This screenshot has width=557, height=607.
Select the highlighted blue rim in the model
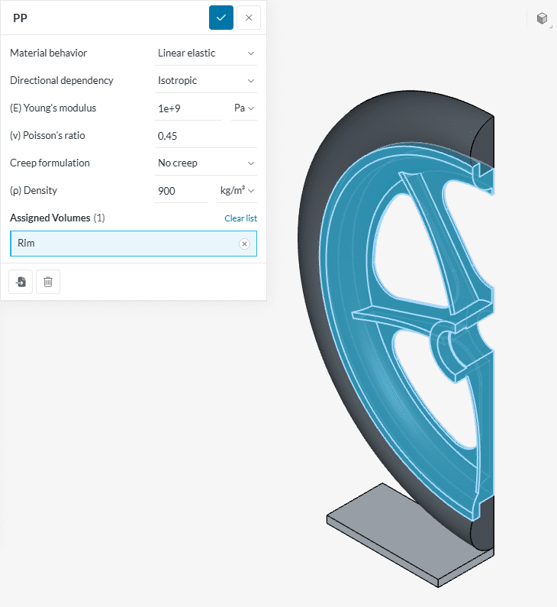[359, 252]
